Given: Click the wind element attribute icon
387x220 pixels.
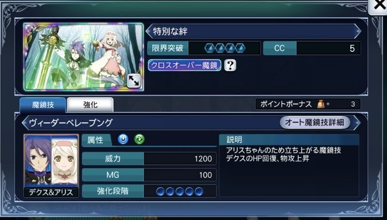Looking at the screenshot, I should click(x=139, y=139).
